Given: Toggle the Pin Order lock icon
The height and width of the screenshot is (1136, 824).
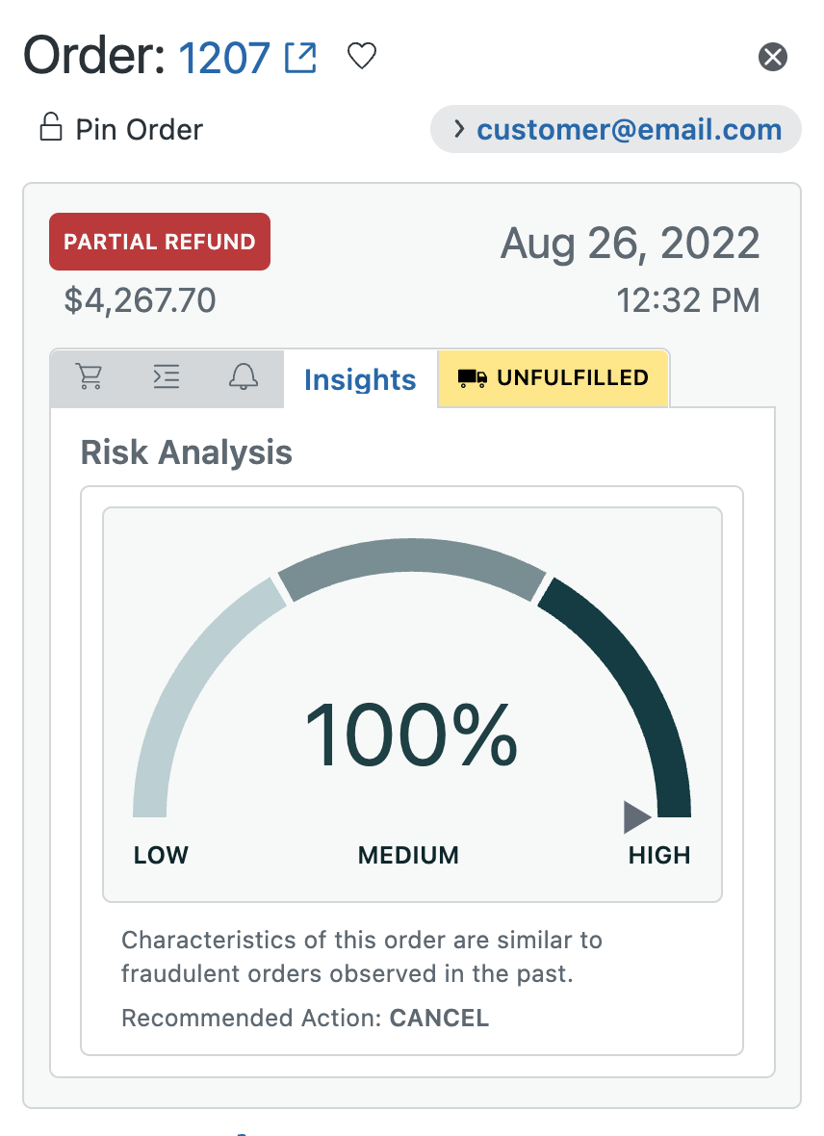Looking at the screenshot, I should pyautogui.click(x=51, y=127).
